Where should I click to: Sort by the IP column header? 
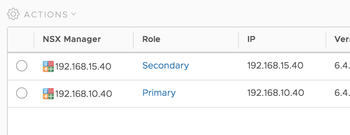[x=251, y=39]
